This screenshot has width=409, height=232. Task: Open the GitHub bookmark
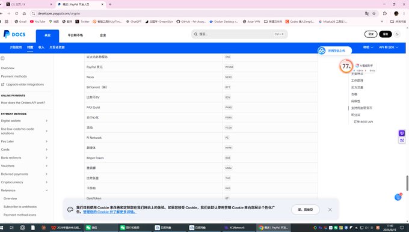(x=191, y=22)
